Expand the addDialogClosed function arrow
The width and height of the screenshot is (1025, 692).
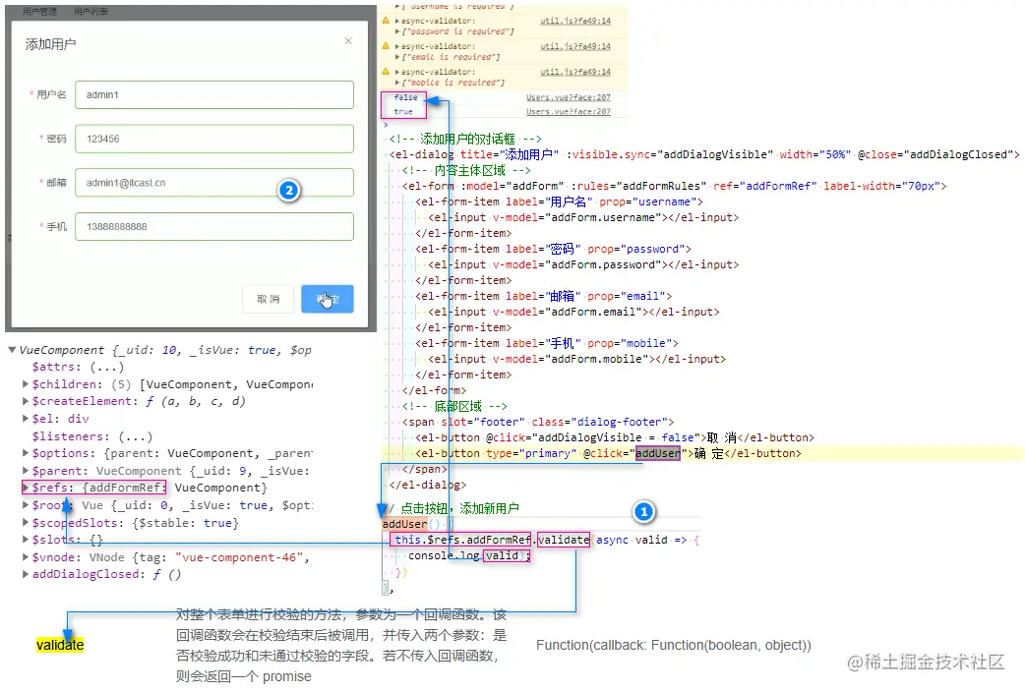(26, 574)
